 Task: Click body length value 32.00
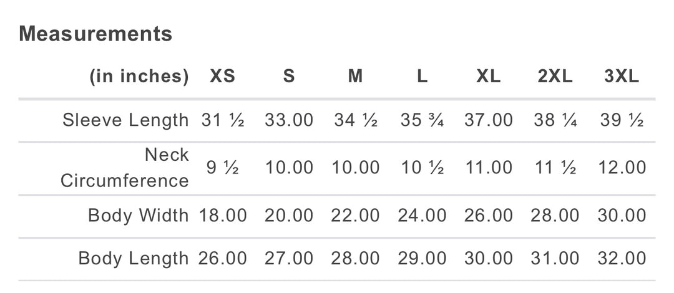point(622,259)
